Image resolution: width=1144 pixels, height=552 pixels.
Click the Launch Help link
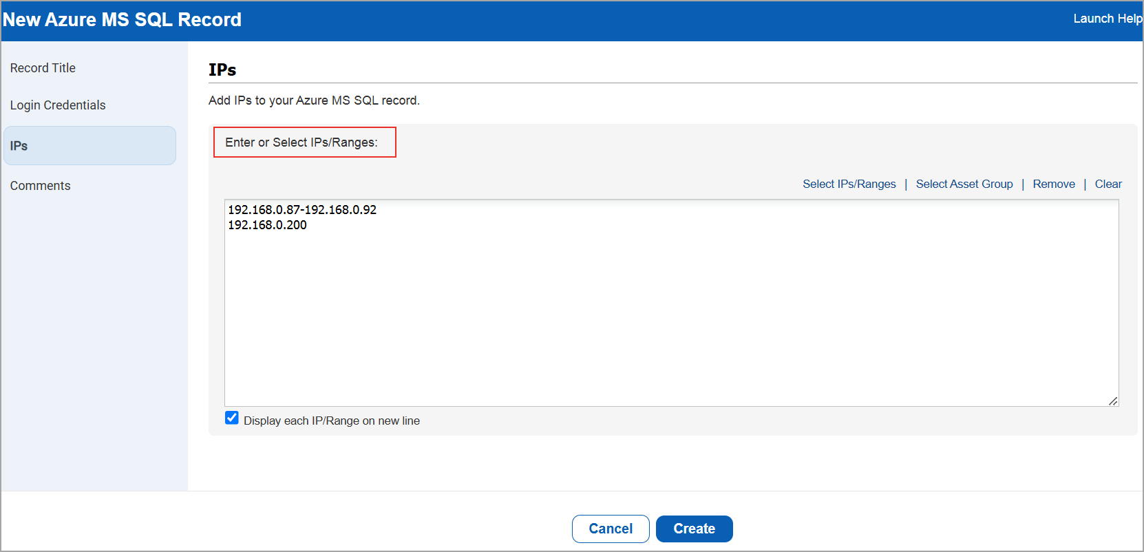pos(1107,19)
